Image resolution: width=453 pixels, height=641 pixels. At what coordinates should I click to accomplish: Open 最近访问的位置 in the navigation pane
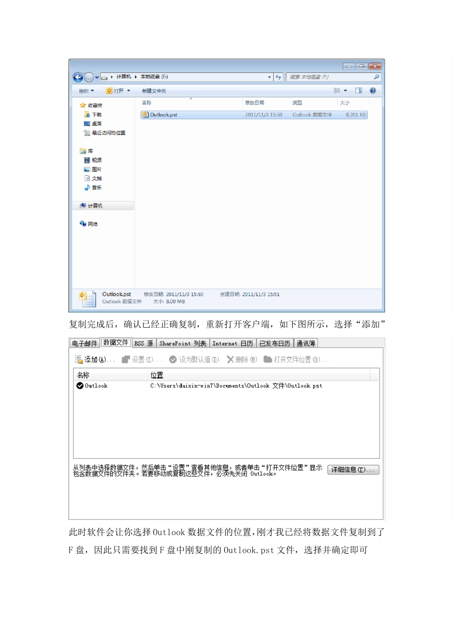(x=105, y=133)
